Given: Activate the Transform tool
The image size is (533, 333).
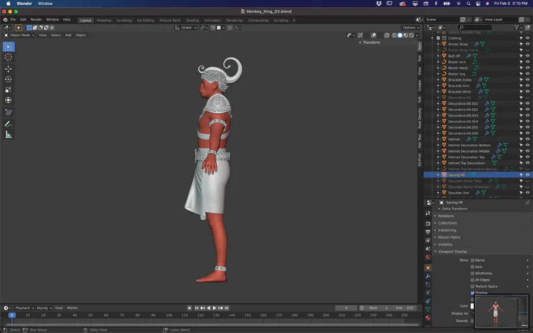Looking at the screenshot, I should tap(8, 100).
